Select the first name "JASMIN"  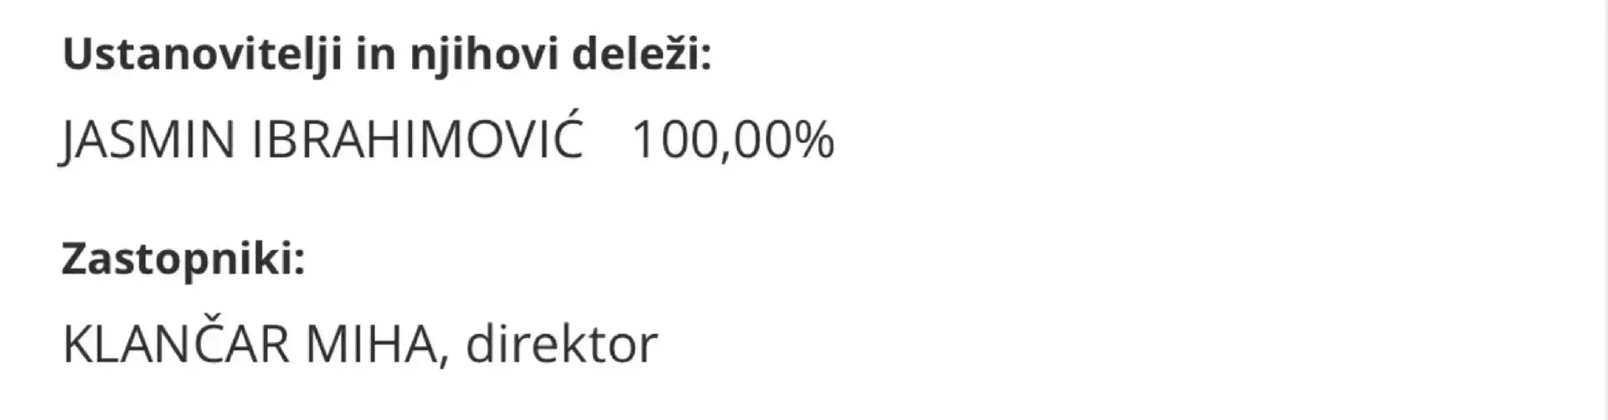click(148, 139)
